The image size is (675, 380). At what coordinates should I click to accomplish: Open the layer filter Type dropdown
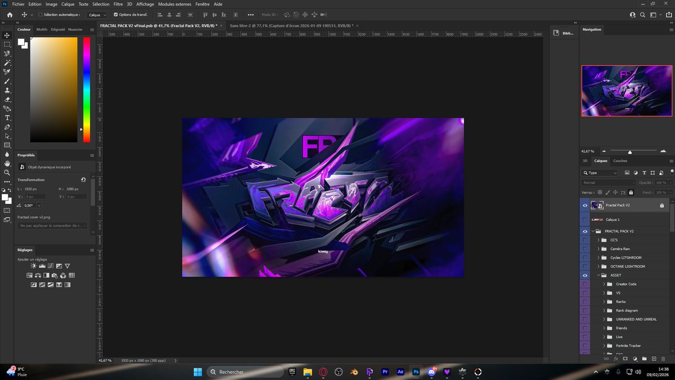coord(600,173)
